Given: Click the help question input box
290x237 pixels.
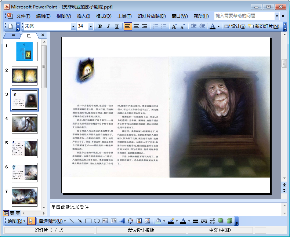Looking at the screenshot, I should coord(244,16).
